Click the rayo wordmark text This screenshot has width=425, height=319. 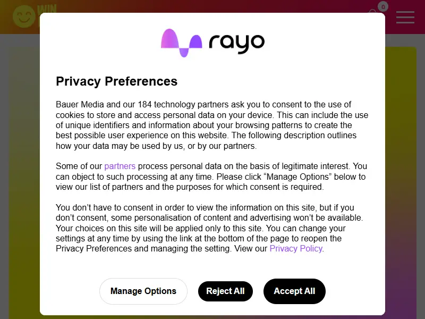click(236, 44)
